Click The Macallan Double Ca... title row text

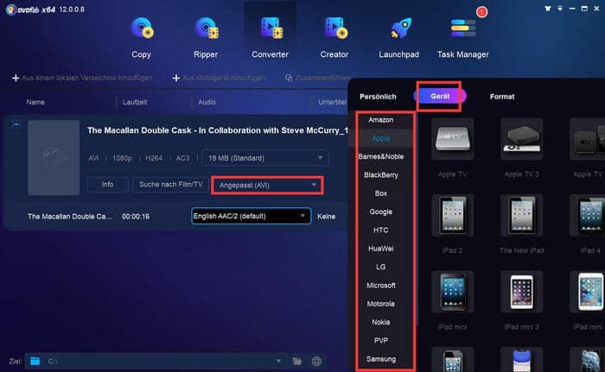(x=70, y=217)
